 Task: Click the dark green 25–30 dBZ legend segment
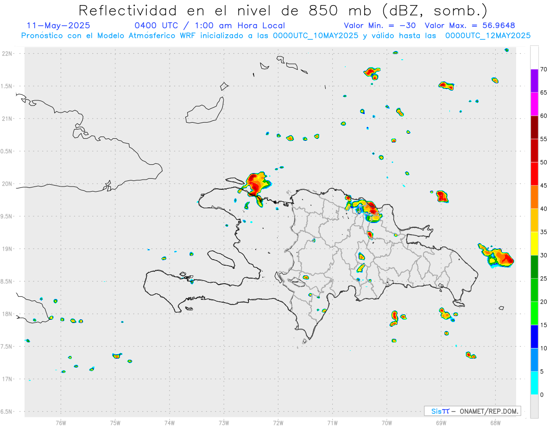534,267
